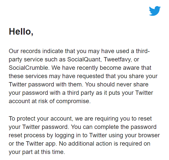Click the phrase "or the Twitter app"
Screen dimensions: 169x160
(33, 144)
